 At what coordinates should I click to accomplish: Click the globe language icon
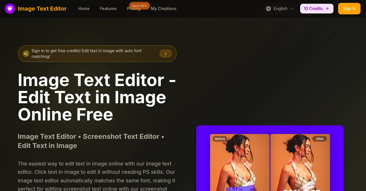(x=268, y=9)
